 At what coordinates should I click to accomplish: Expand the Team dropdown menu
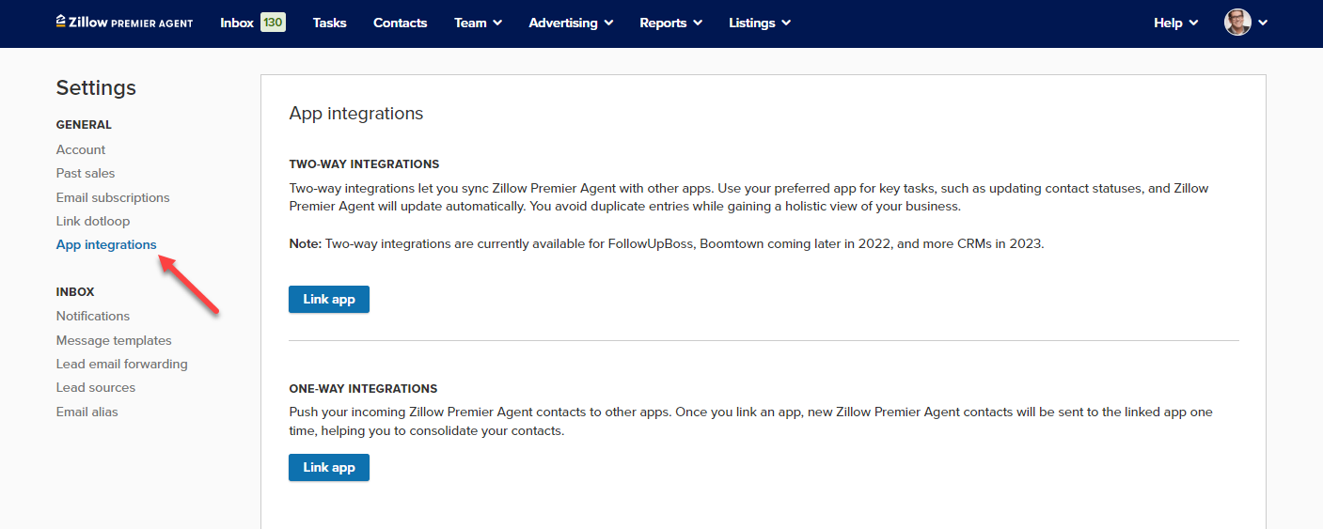(478, 23)
